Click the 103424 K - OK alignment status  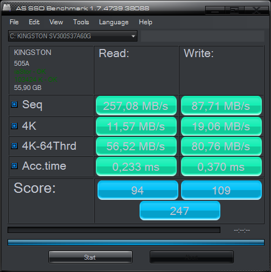(x=36, y=80)
